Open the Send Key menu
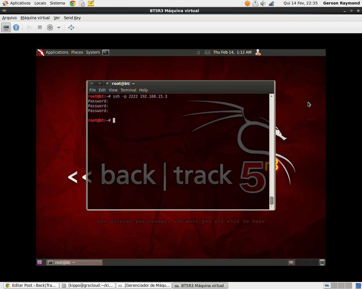 tap(72, 18)
